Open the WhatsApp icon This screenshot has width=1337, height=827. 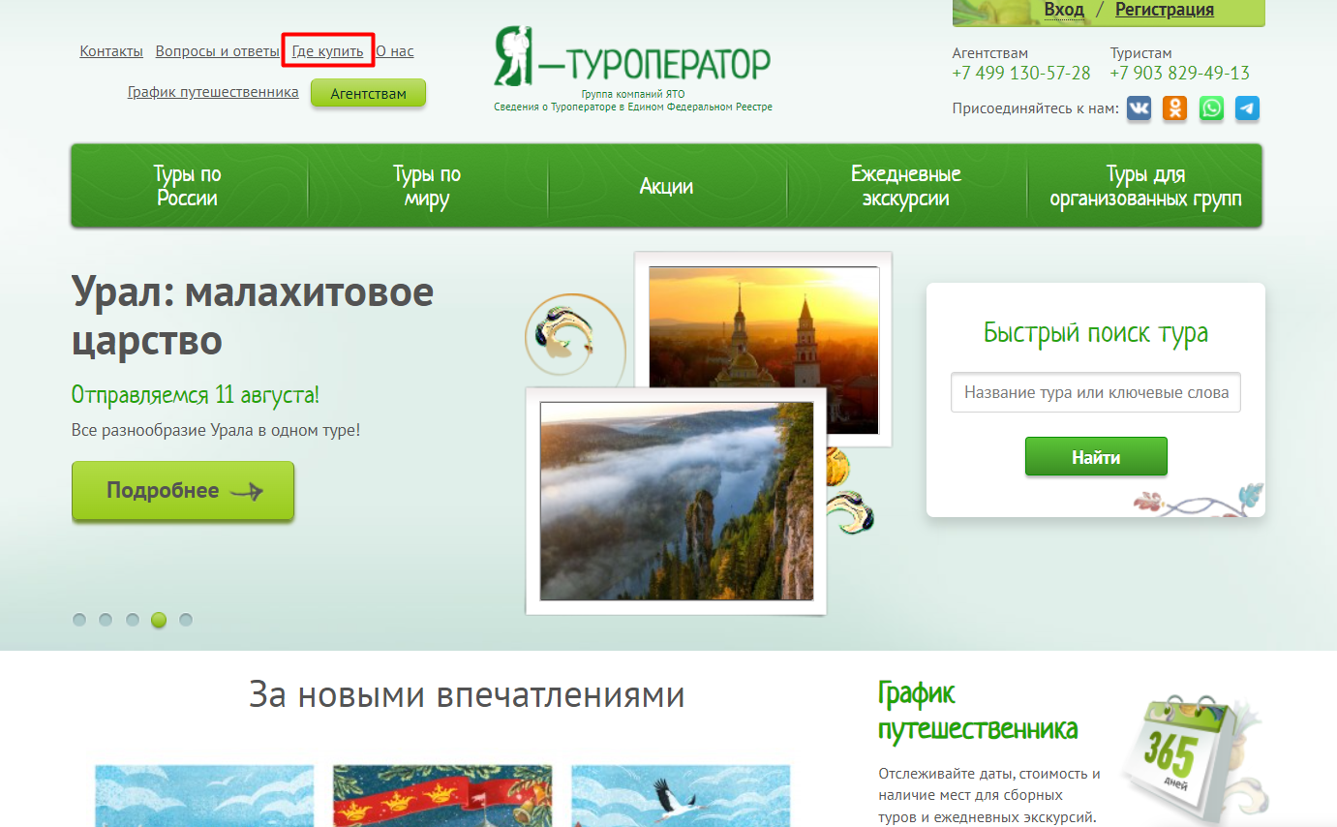pyautogui.click(x=1211, y=108)
